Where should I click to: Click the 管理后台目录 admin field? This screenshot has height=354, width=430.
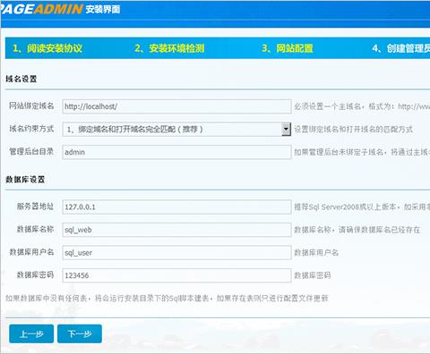coord(176,152)
